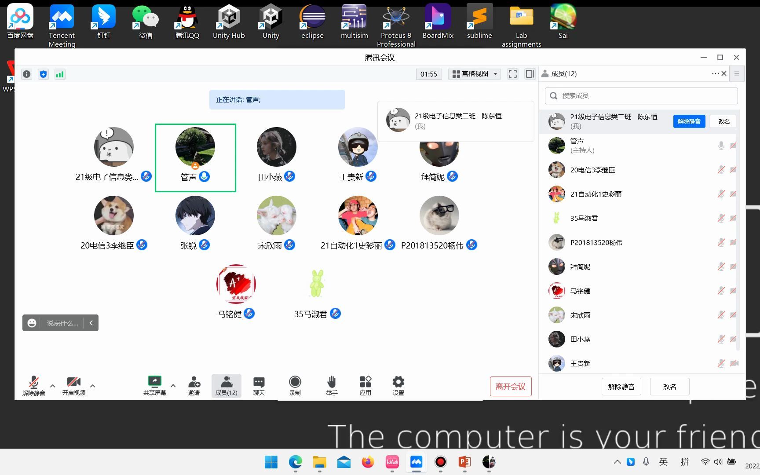Open members panel more options (…)

pyautogui.click(x=716, y=73)
